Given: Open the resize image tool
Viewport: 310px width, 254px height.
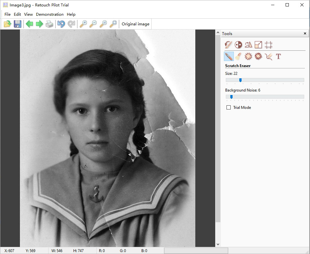Looking at the screenshot, I should [x=258, y=45].
